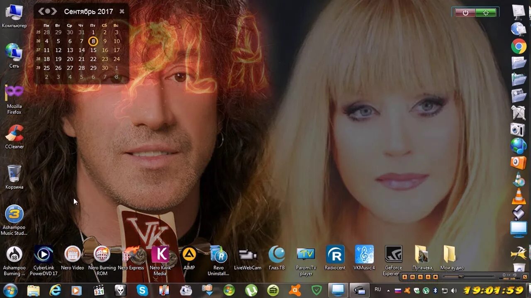Open Media Player Classic 321 from taskbar
The height and width of the screenshot is (298, 531).
tap(99, 291)
